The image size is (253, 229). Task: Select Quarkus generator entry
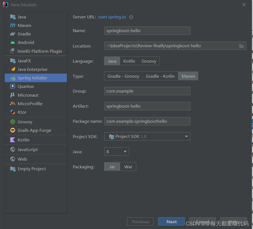(x=36, y=86)
